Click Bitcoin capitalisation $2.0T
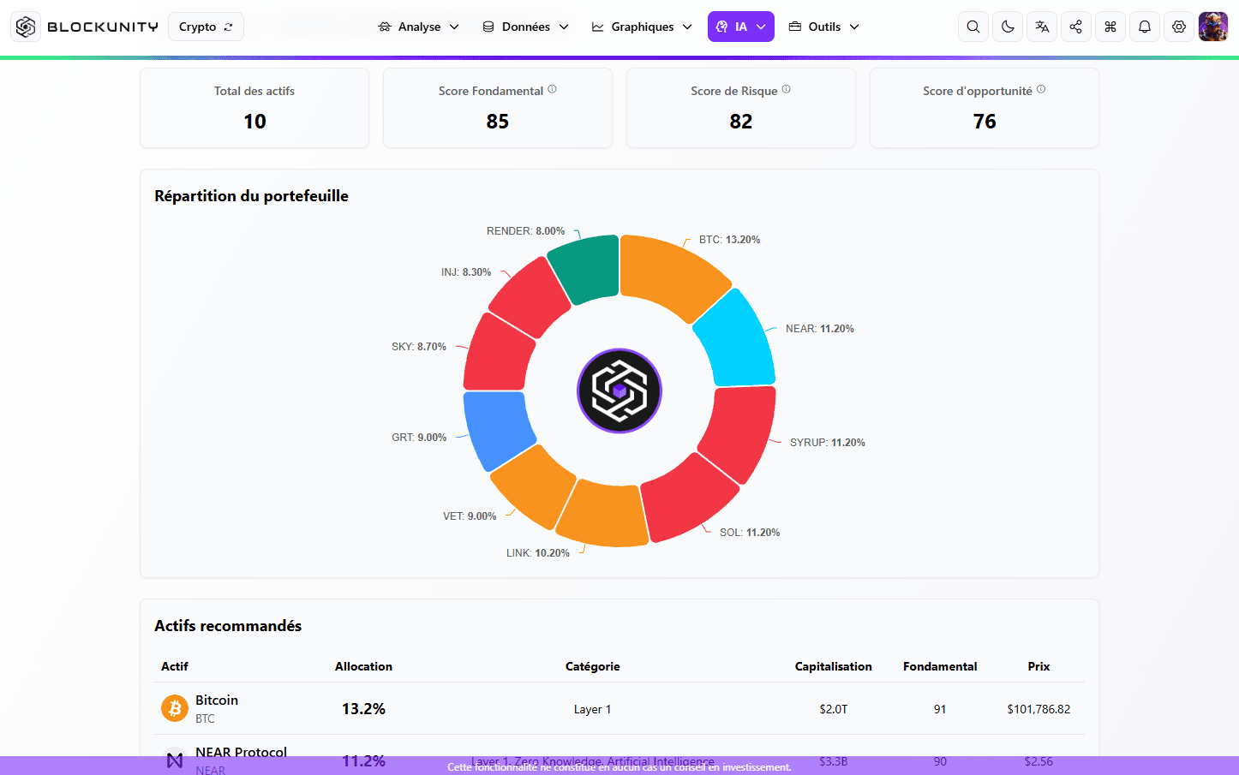The height and width of the screenshot is (775, 1239). 833,709
